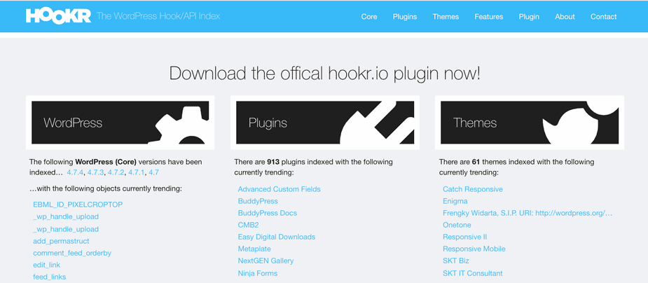Open the Plugins navigation item
Screen dimensions: 648x283
point(405,17)
